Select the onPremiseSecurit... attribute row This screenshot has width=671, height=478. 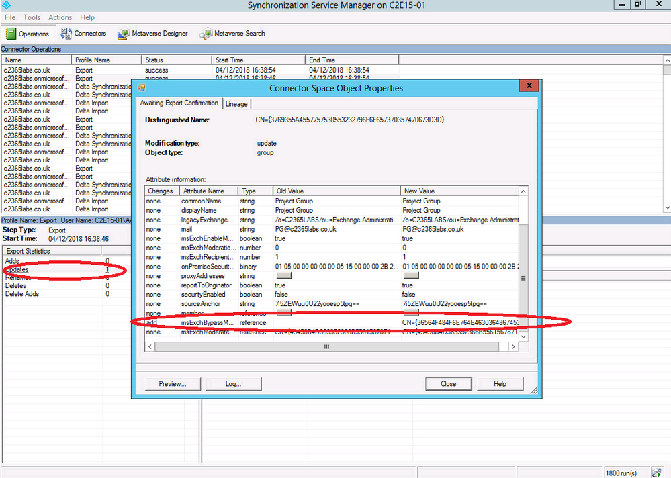point(332,267)
